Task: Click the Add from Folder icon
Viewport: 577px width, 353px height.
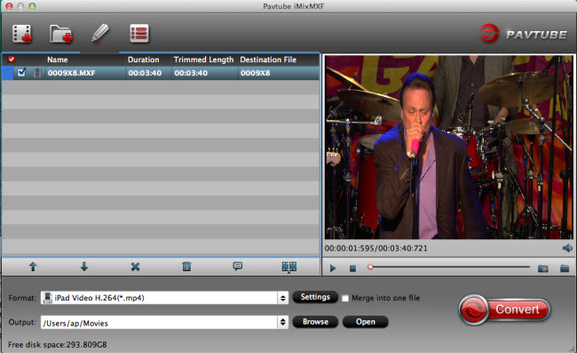Action: [x=61, y=34]
